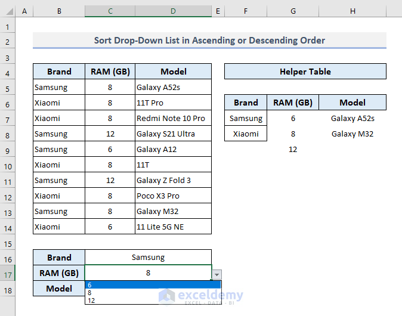Select column E header

pos(218,11)
